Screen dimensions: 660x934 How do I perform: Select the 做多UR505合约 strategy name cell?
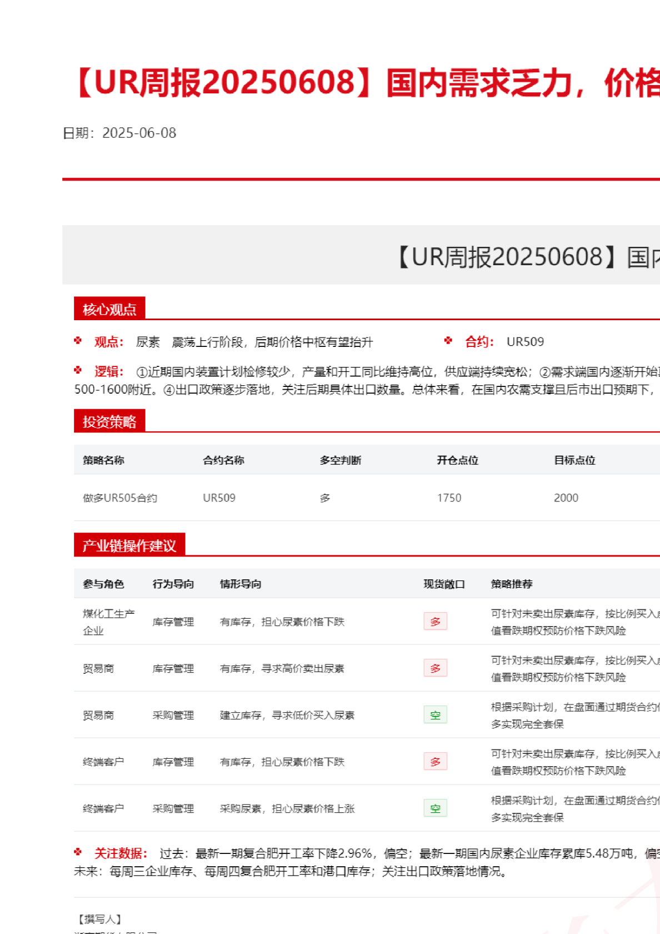120,498
